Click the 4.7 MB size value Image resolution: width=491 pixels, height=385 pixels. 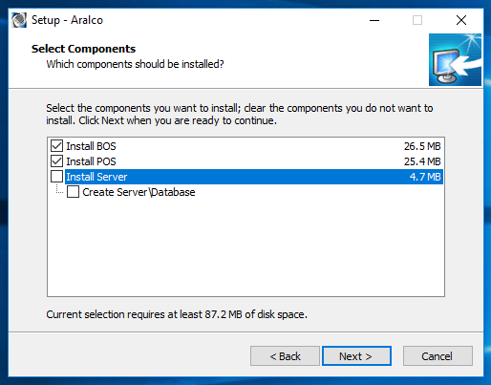click(x=425, y=177)
